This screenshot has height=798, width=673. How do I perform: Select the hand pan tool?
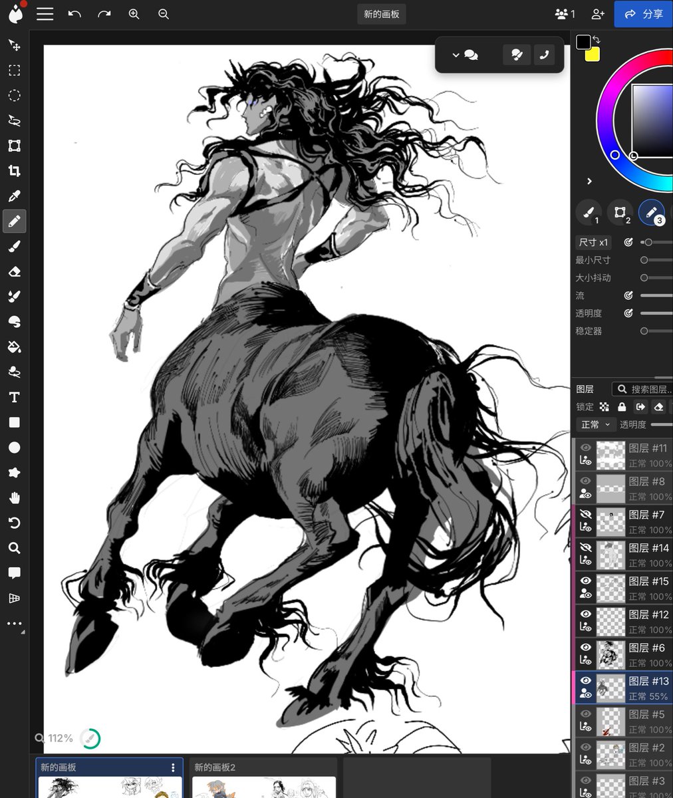(14, 498)
